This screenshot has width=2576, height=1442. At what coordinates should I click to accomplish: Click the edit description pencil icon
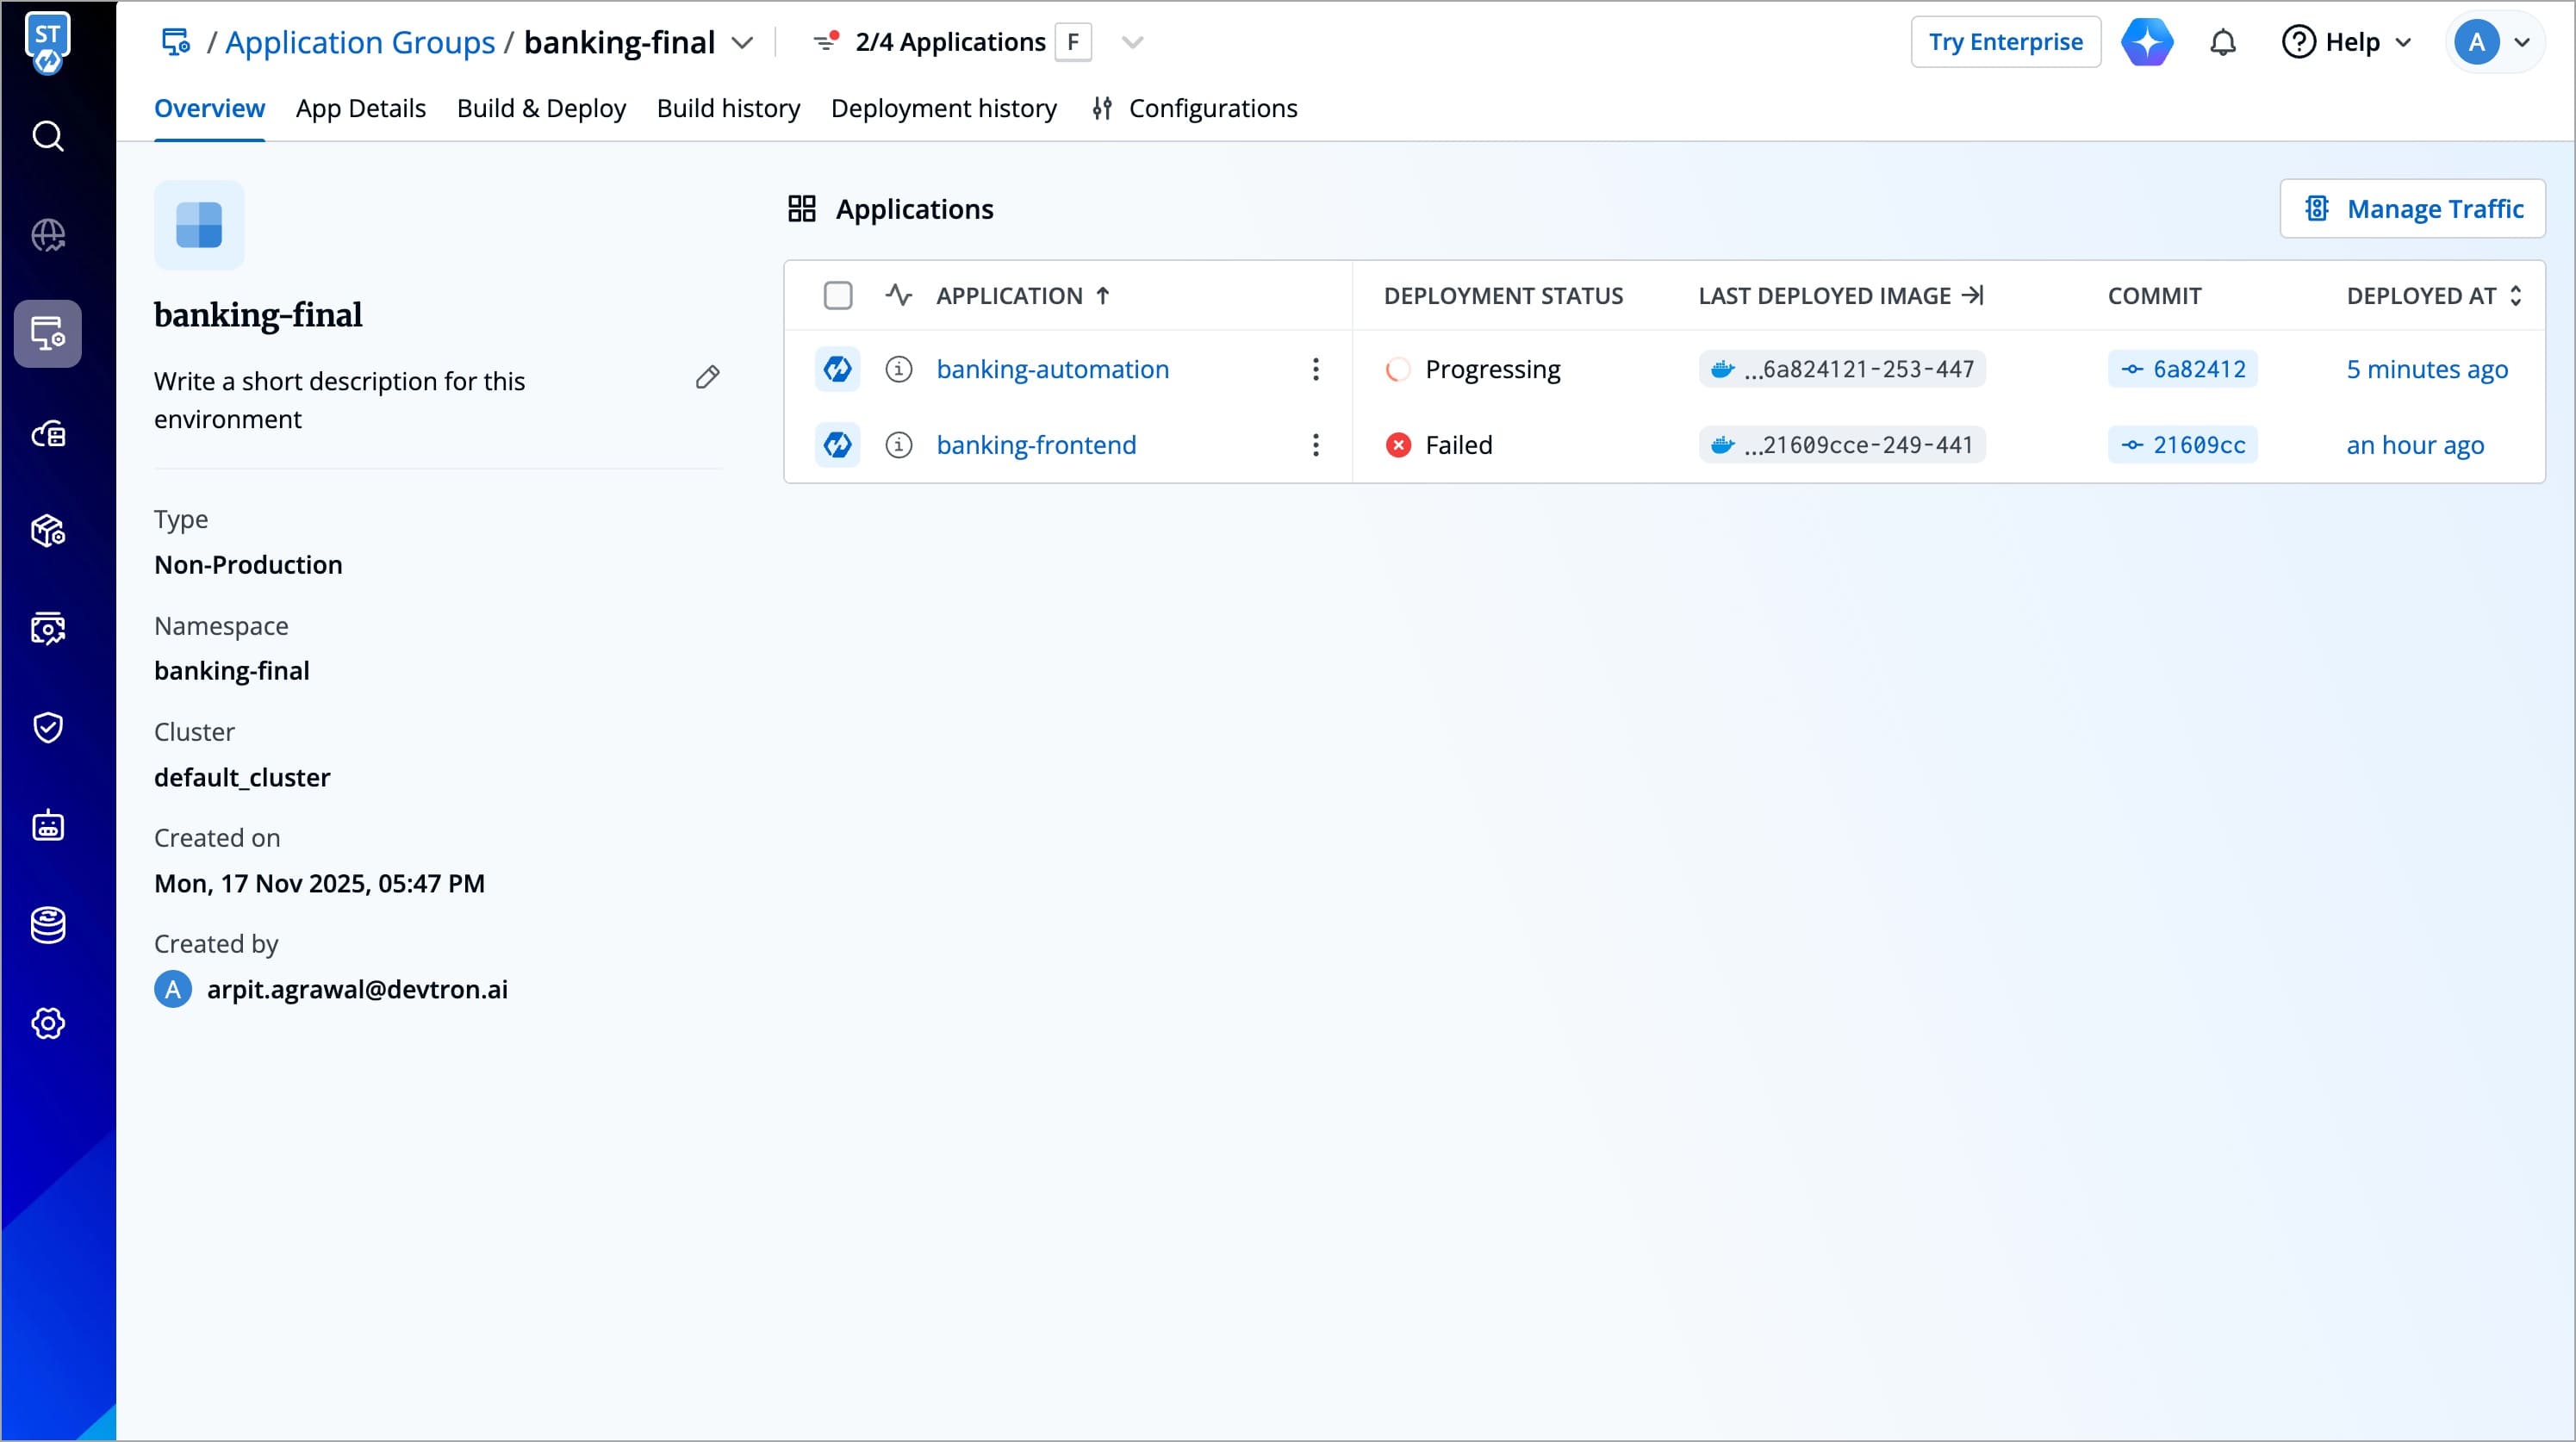pyautogui.click(x=707, y=377)
